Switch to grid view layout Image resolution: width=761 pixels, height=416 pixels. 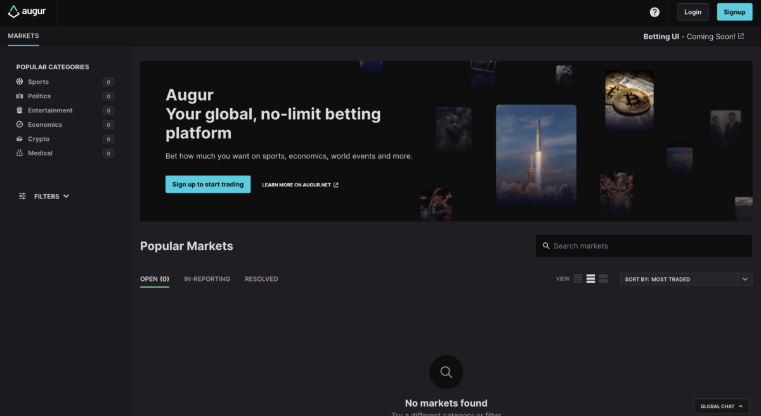pos(603,278)
